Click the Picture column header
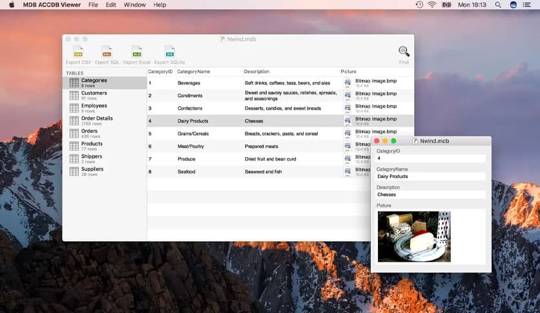Screen dimensions: 540x313 pyautogui.click(x=349, y=72)
